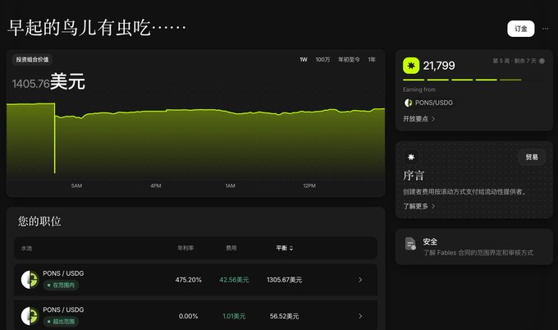Click the 475.20% APR value
This screenshot has width=558, height=330.
[188, 280]
